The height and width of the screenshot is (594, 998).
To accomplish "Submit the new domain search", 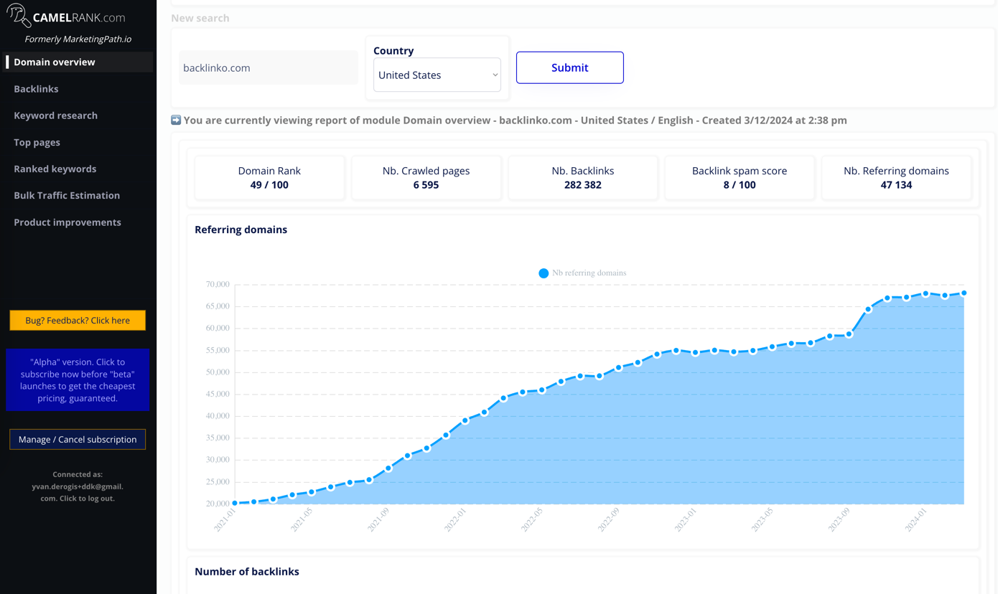I will point(569,67).
